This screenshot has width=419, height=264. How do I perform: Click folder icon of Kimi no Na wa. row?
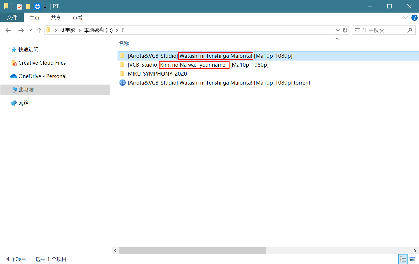122,65
